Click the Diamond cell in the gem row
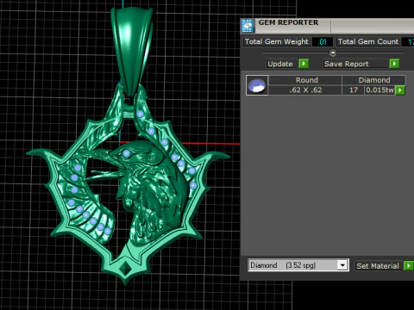 [374, 80]
